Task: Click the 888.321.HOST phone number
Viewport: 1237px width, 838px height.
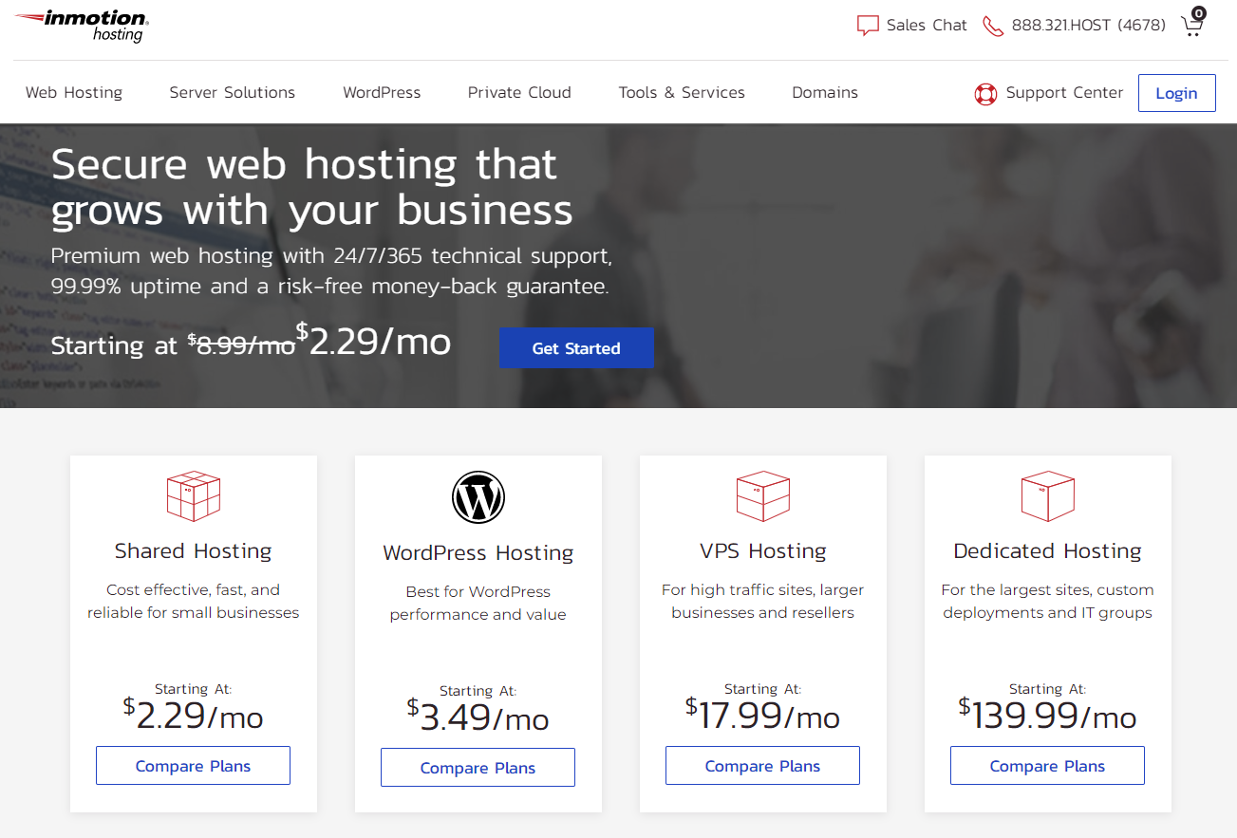Action: click(1089, 26)
